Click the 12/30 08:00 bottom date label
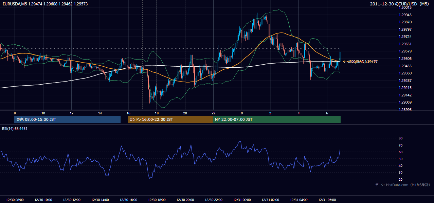Screen dimensions: 434x203 pos(15,200)
